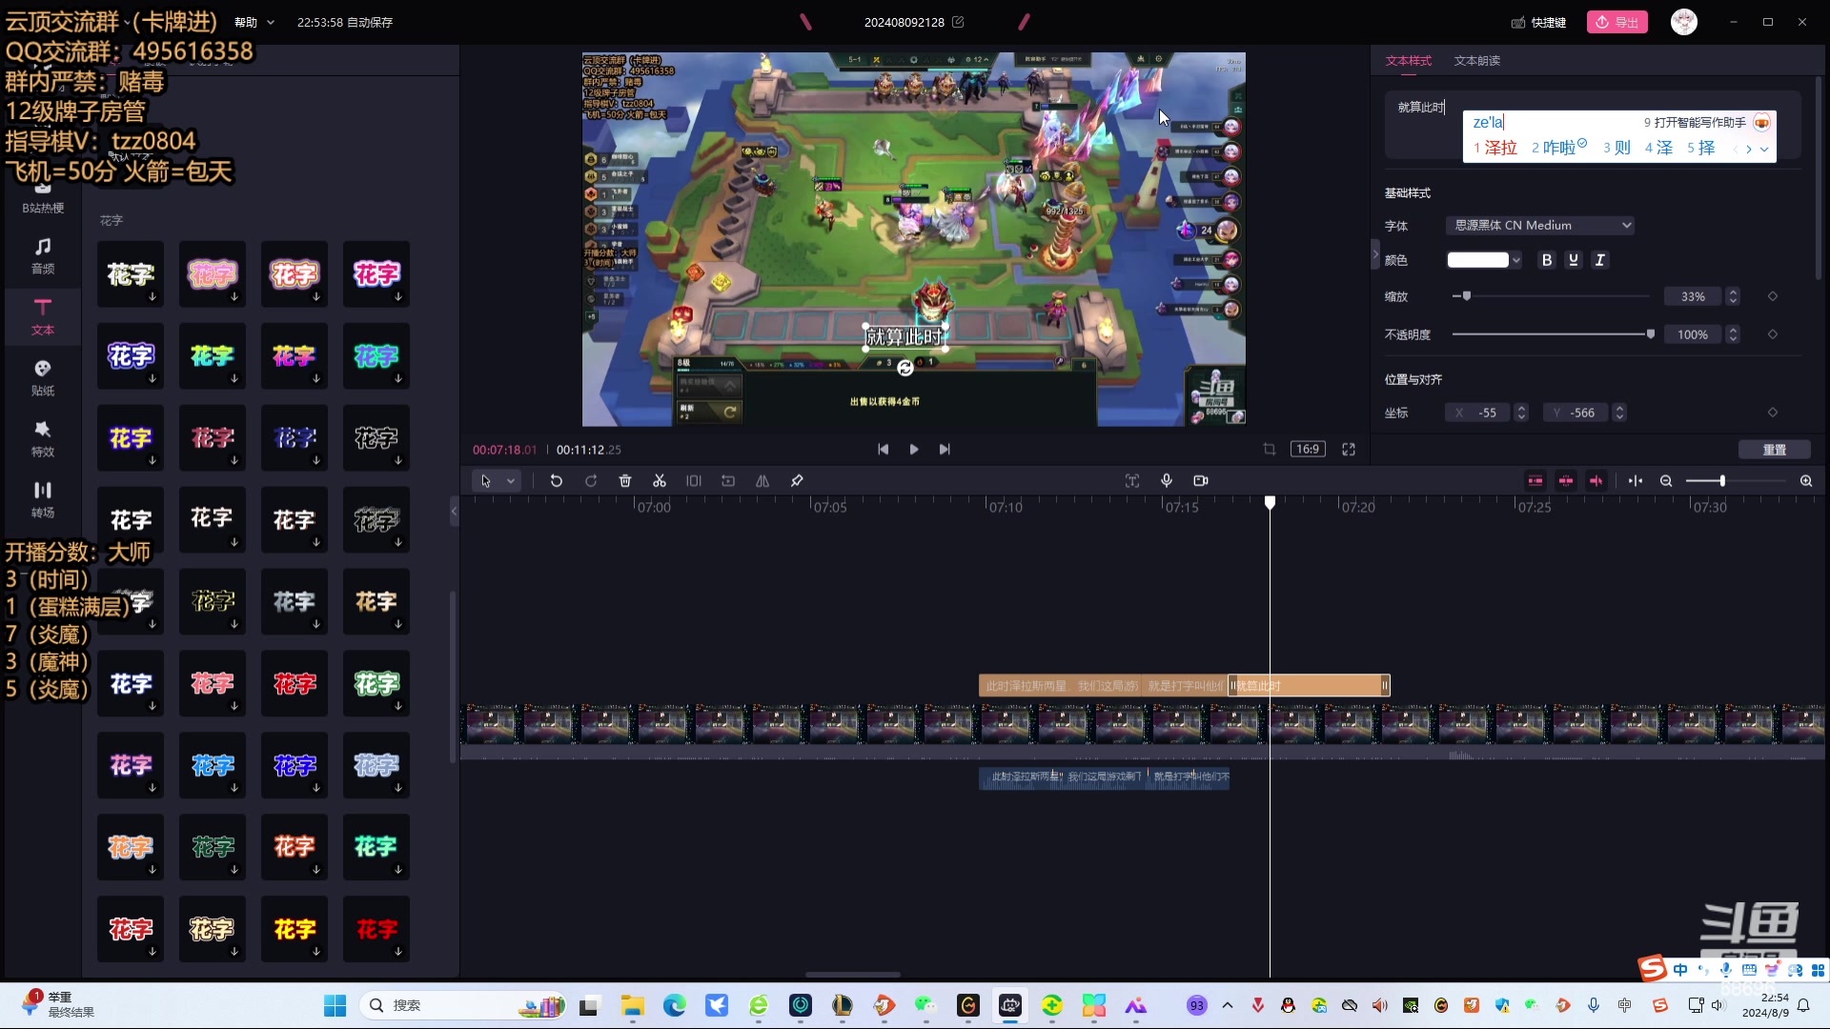Screen dimensions: 1830x1029
Task: Select the 就算此时 text clip on timeline
Action: [x=1310, y=686]
